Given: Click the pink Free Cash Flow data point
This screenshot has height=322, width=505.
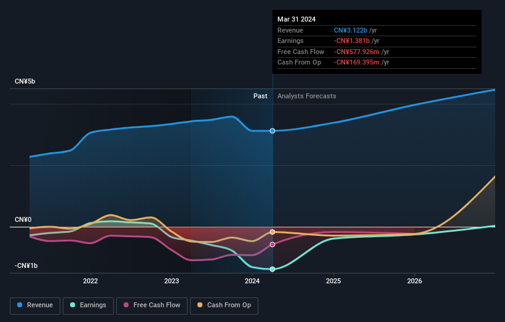Looking at the screenshot, I should pos(272,245).
